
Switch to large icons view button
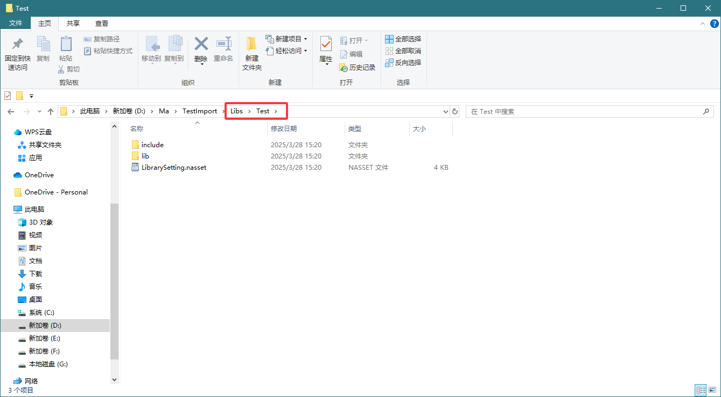(x=712, y=390)
